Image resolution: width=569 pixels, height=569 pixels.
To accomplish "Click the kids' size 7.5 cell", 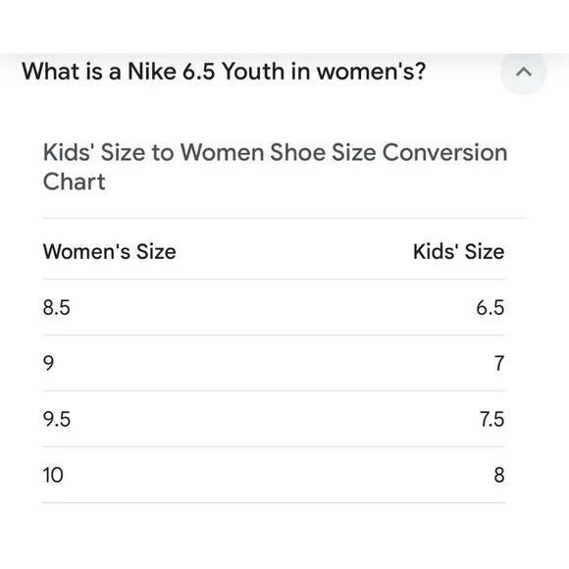I will tap(492, 419).
